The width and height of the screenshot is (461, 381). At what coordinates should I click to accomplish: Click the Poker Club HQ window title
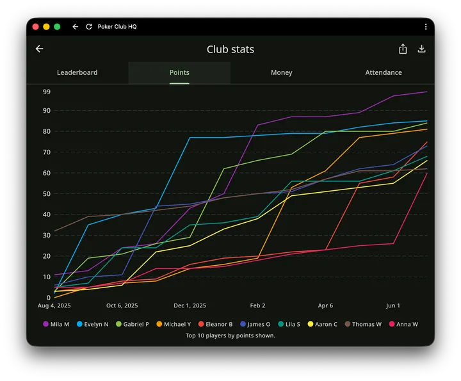[117, 27]
